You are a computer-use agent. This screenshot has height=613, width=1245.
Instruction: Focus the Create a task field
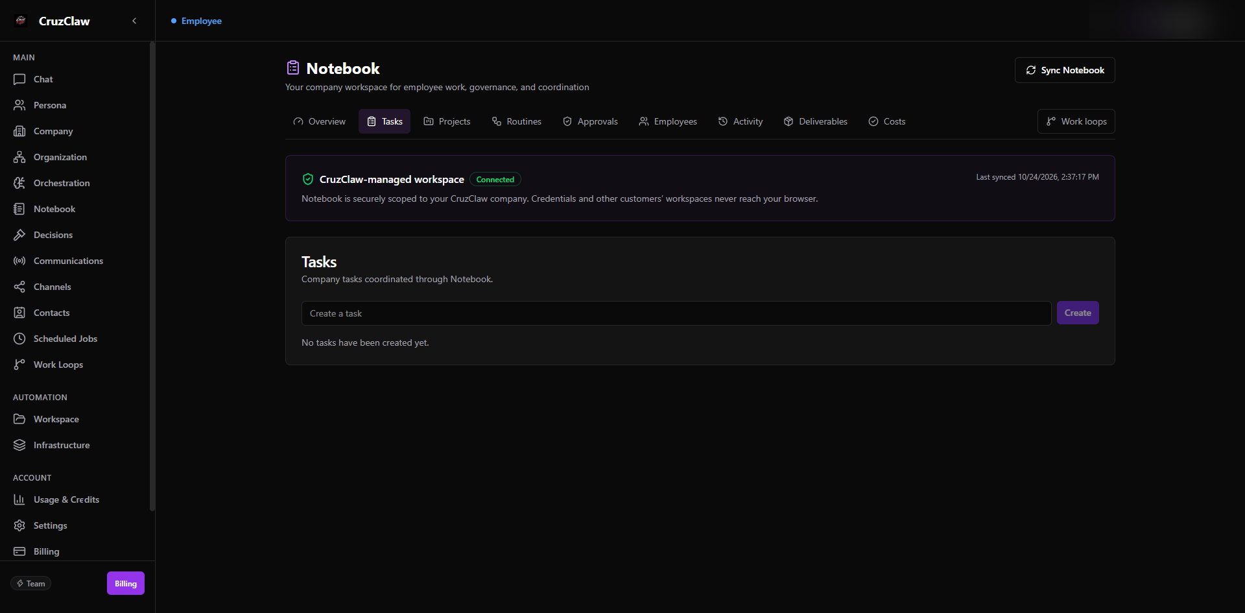click(x=676, y=313)
